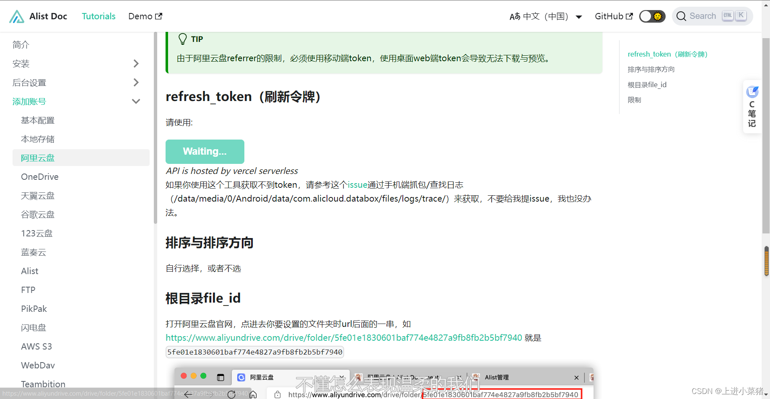Open sidebar item 本地存储
The width and height of the screenshot is (770, 399).
(x=38, y=139)
